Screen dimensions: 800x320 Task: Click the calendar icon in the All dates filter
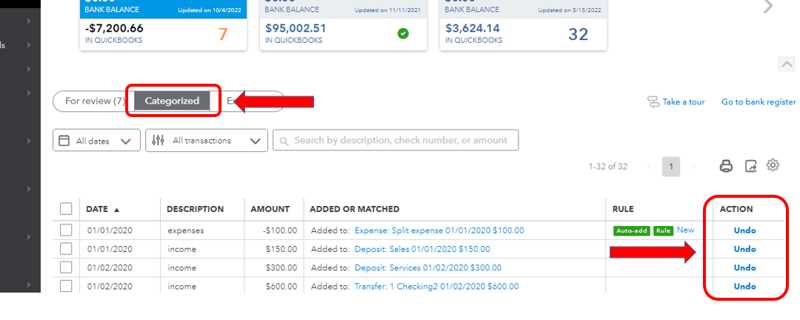click(64, 140)
